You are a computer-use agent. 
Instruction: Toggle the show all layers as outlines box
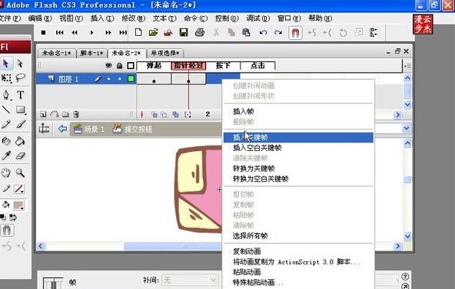[x=131, y=66]
